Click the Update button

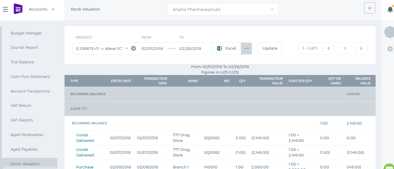(x=270, y=48)
